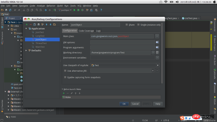Click the Cancel button
This screenshot has height=122, width=217.
135,104
